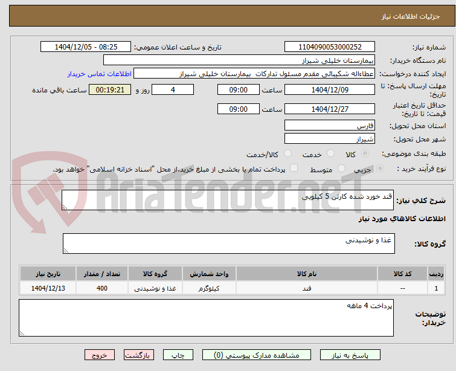Open اطلاعات تماس خریدار link
The width and height of the screenshot is (456, 371).
[100, 74]
